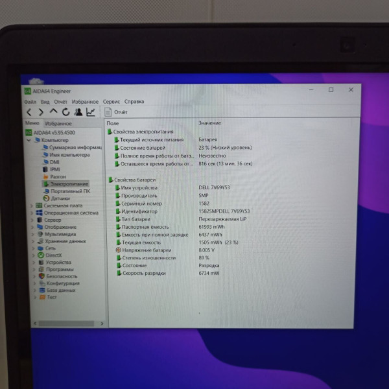Image resolution: width=389 pixels, height=389 pixels.
Task: Click the База данных database icon
Action: [x=42, y=290]
